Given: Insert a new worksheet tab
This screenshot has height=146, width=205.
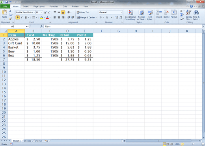Looking at the screenshot, I should 47,141.
